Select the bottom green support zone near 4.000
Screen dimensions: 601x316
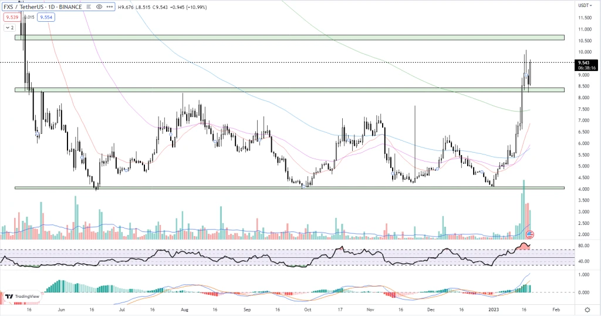[289, 188]
